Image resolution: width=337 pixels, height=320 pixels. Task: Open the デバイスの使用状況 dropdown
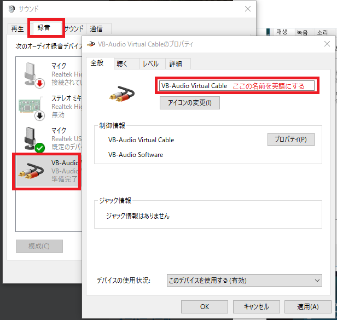245,280
